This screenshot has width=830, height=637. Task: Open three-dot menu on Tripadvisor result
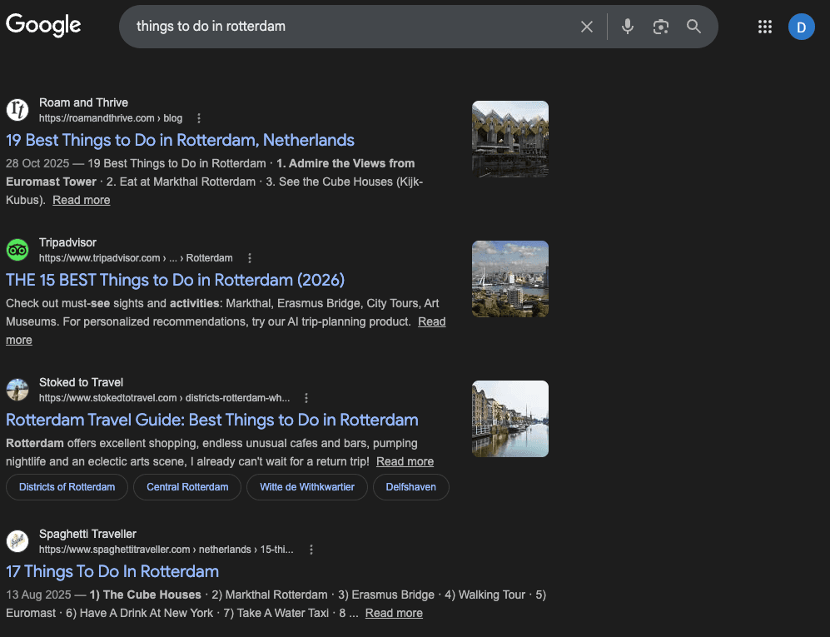click(x=250, y=258)
